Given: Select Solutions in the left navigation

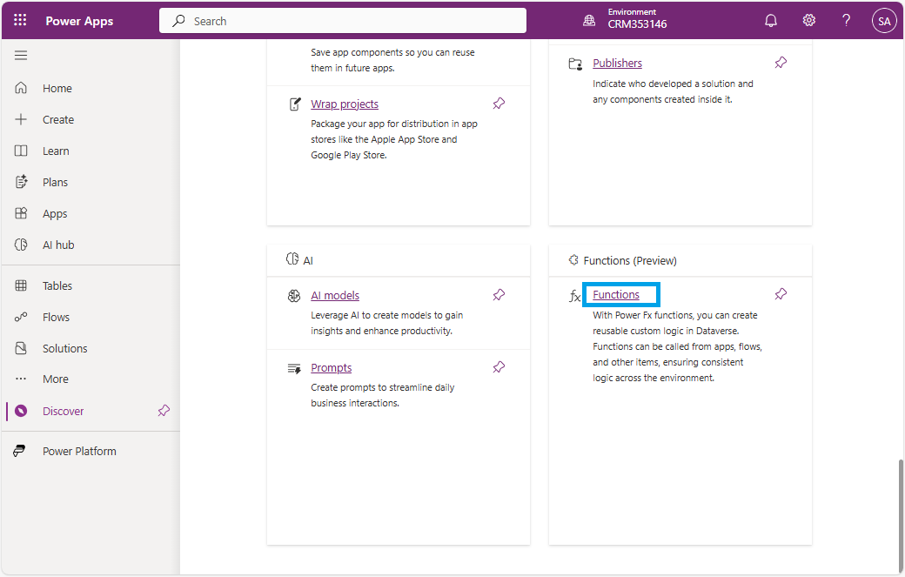Looking at the screenshot, I should pyautogui.click(x=64, y=348).
